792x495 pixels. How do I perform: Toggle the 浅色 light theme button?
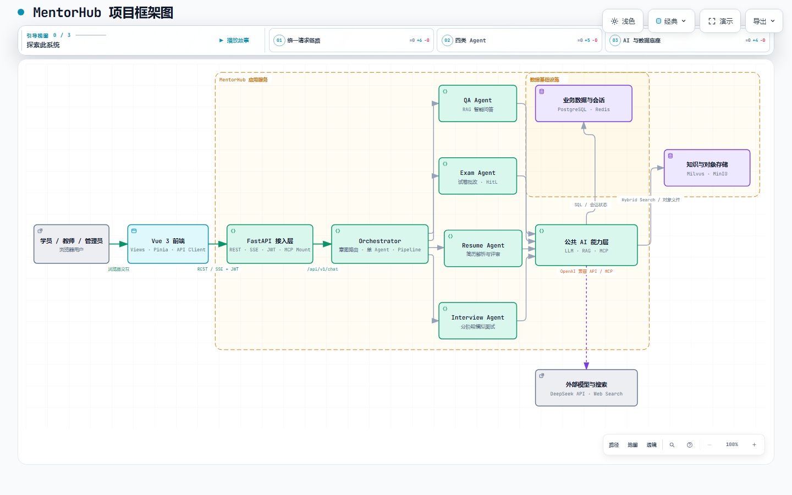point(623,21)
